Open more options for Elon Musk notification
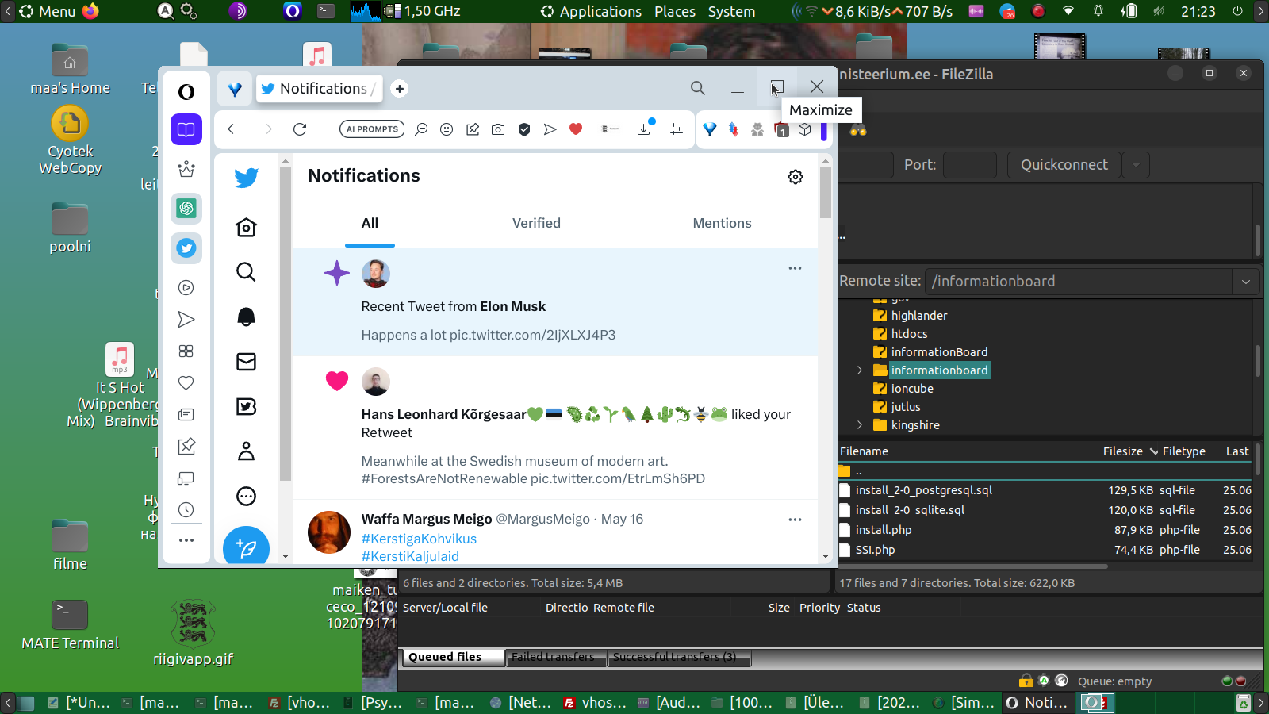 click(795, 268)
